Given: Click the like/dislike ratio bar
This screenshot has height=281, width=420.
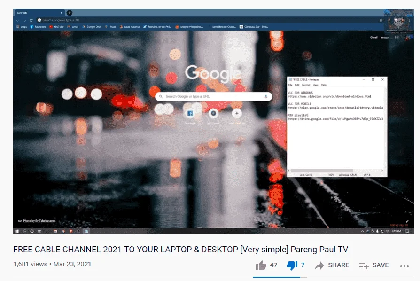Looking at the screenshot, I should pos(280,277).
